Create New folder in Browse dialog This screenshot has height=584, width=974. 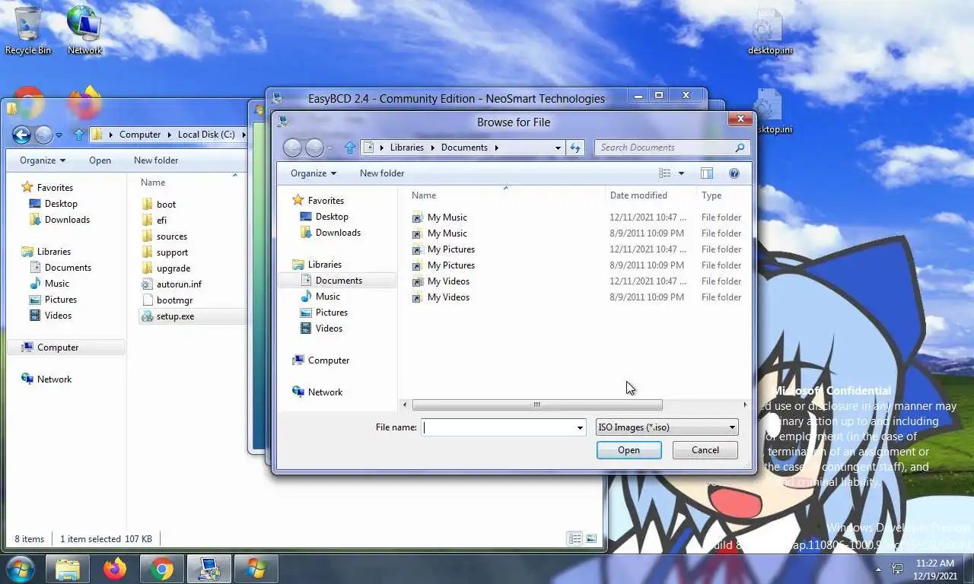(382, 173)
